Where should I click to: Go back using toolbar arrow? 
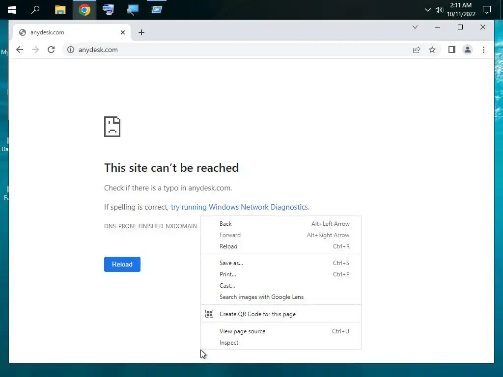coord(20,50)
